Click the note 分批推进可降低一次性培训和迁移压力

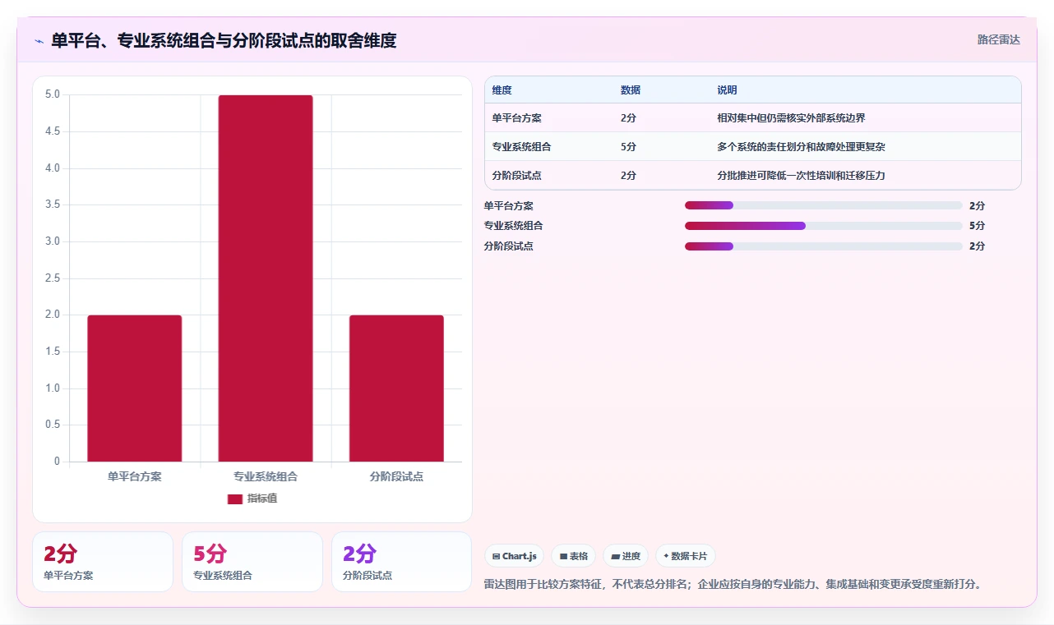click(x=801, y=176)
